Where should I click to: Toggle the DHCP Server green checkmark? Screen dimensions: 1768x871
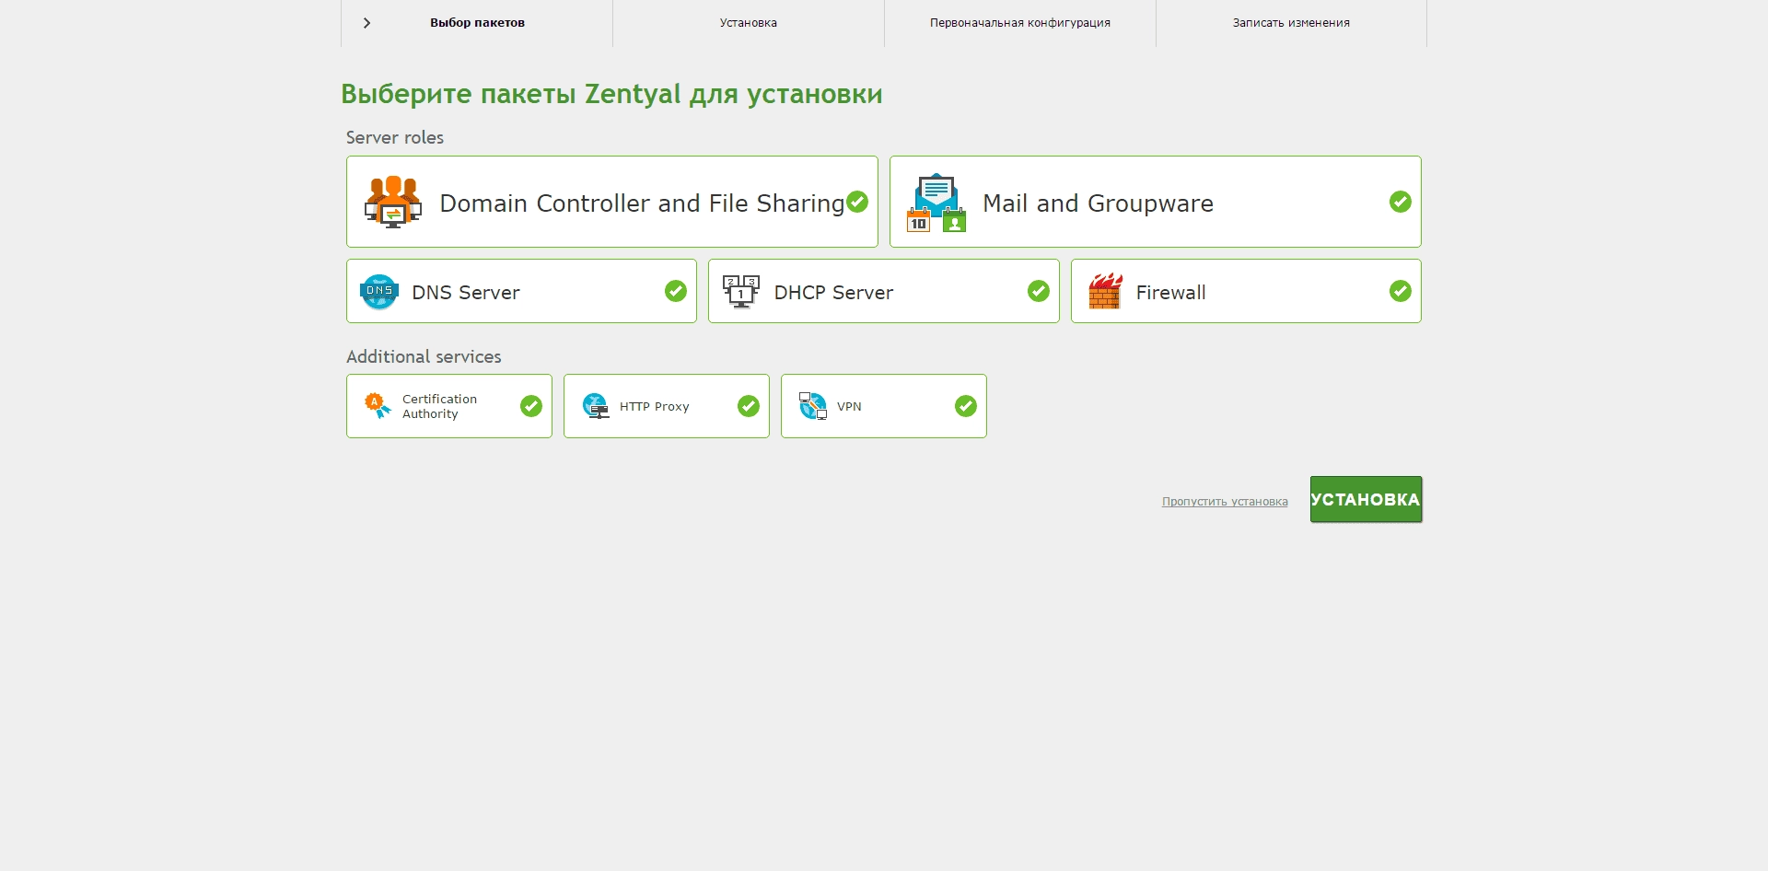[1039, 291]
